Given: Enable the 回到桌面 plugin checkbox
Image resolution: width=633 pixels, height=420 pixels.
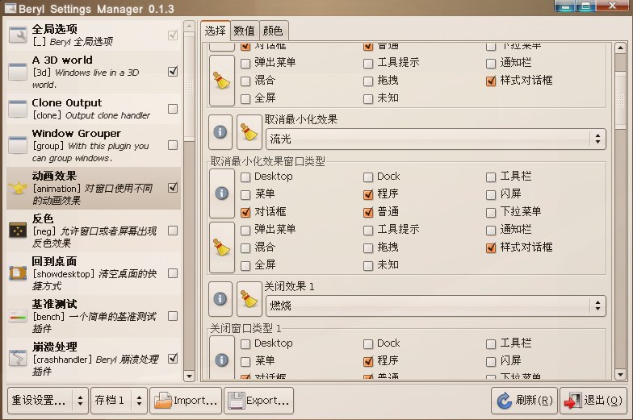Looking at the screenshot, I should [173, 273].
